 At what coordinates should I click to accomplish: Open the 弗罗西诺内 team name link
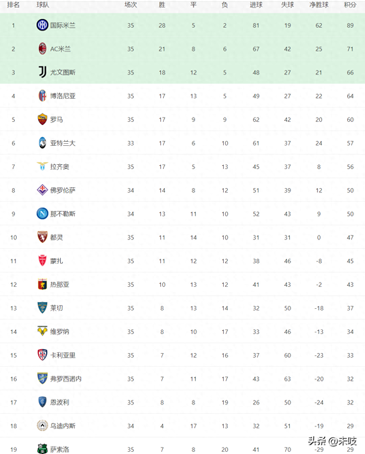coord(66,379)
